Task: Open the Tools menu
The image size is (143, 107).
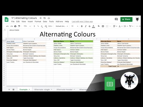Action: pos(51,21)
